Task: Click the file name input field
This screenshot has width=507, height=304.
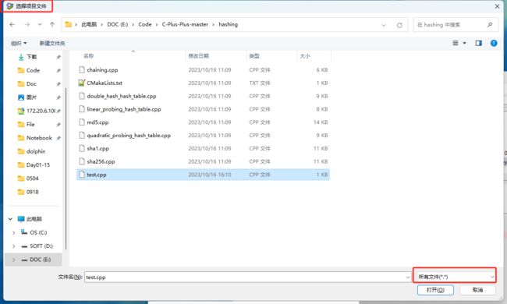Action: click(248, 277)
